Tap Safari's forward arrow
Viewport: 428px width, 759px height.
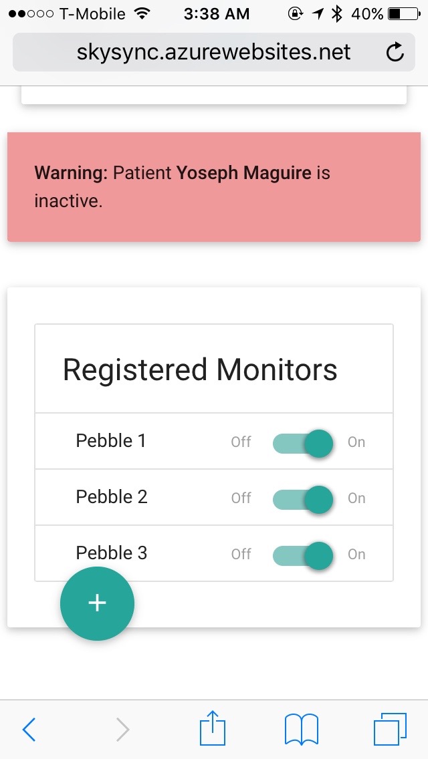tap(122, 730)
